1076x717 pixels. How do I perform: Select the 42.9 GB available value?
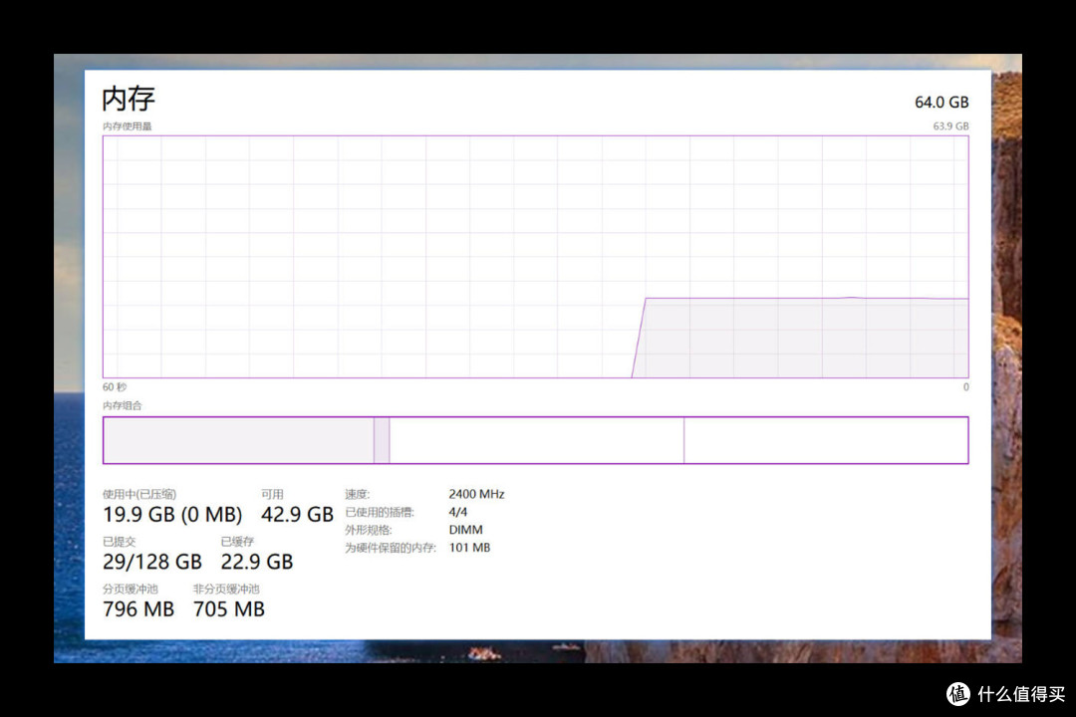[297, 514]
